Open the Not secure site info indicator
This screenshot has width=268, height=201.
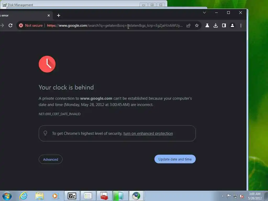pyautogui.click(x=31, y=25)
